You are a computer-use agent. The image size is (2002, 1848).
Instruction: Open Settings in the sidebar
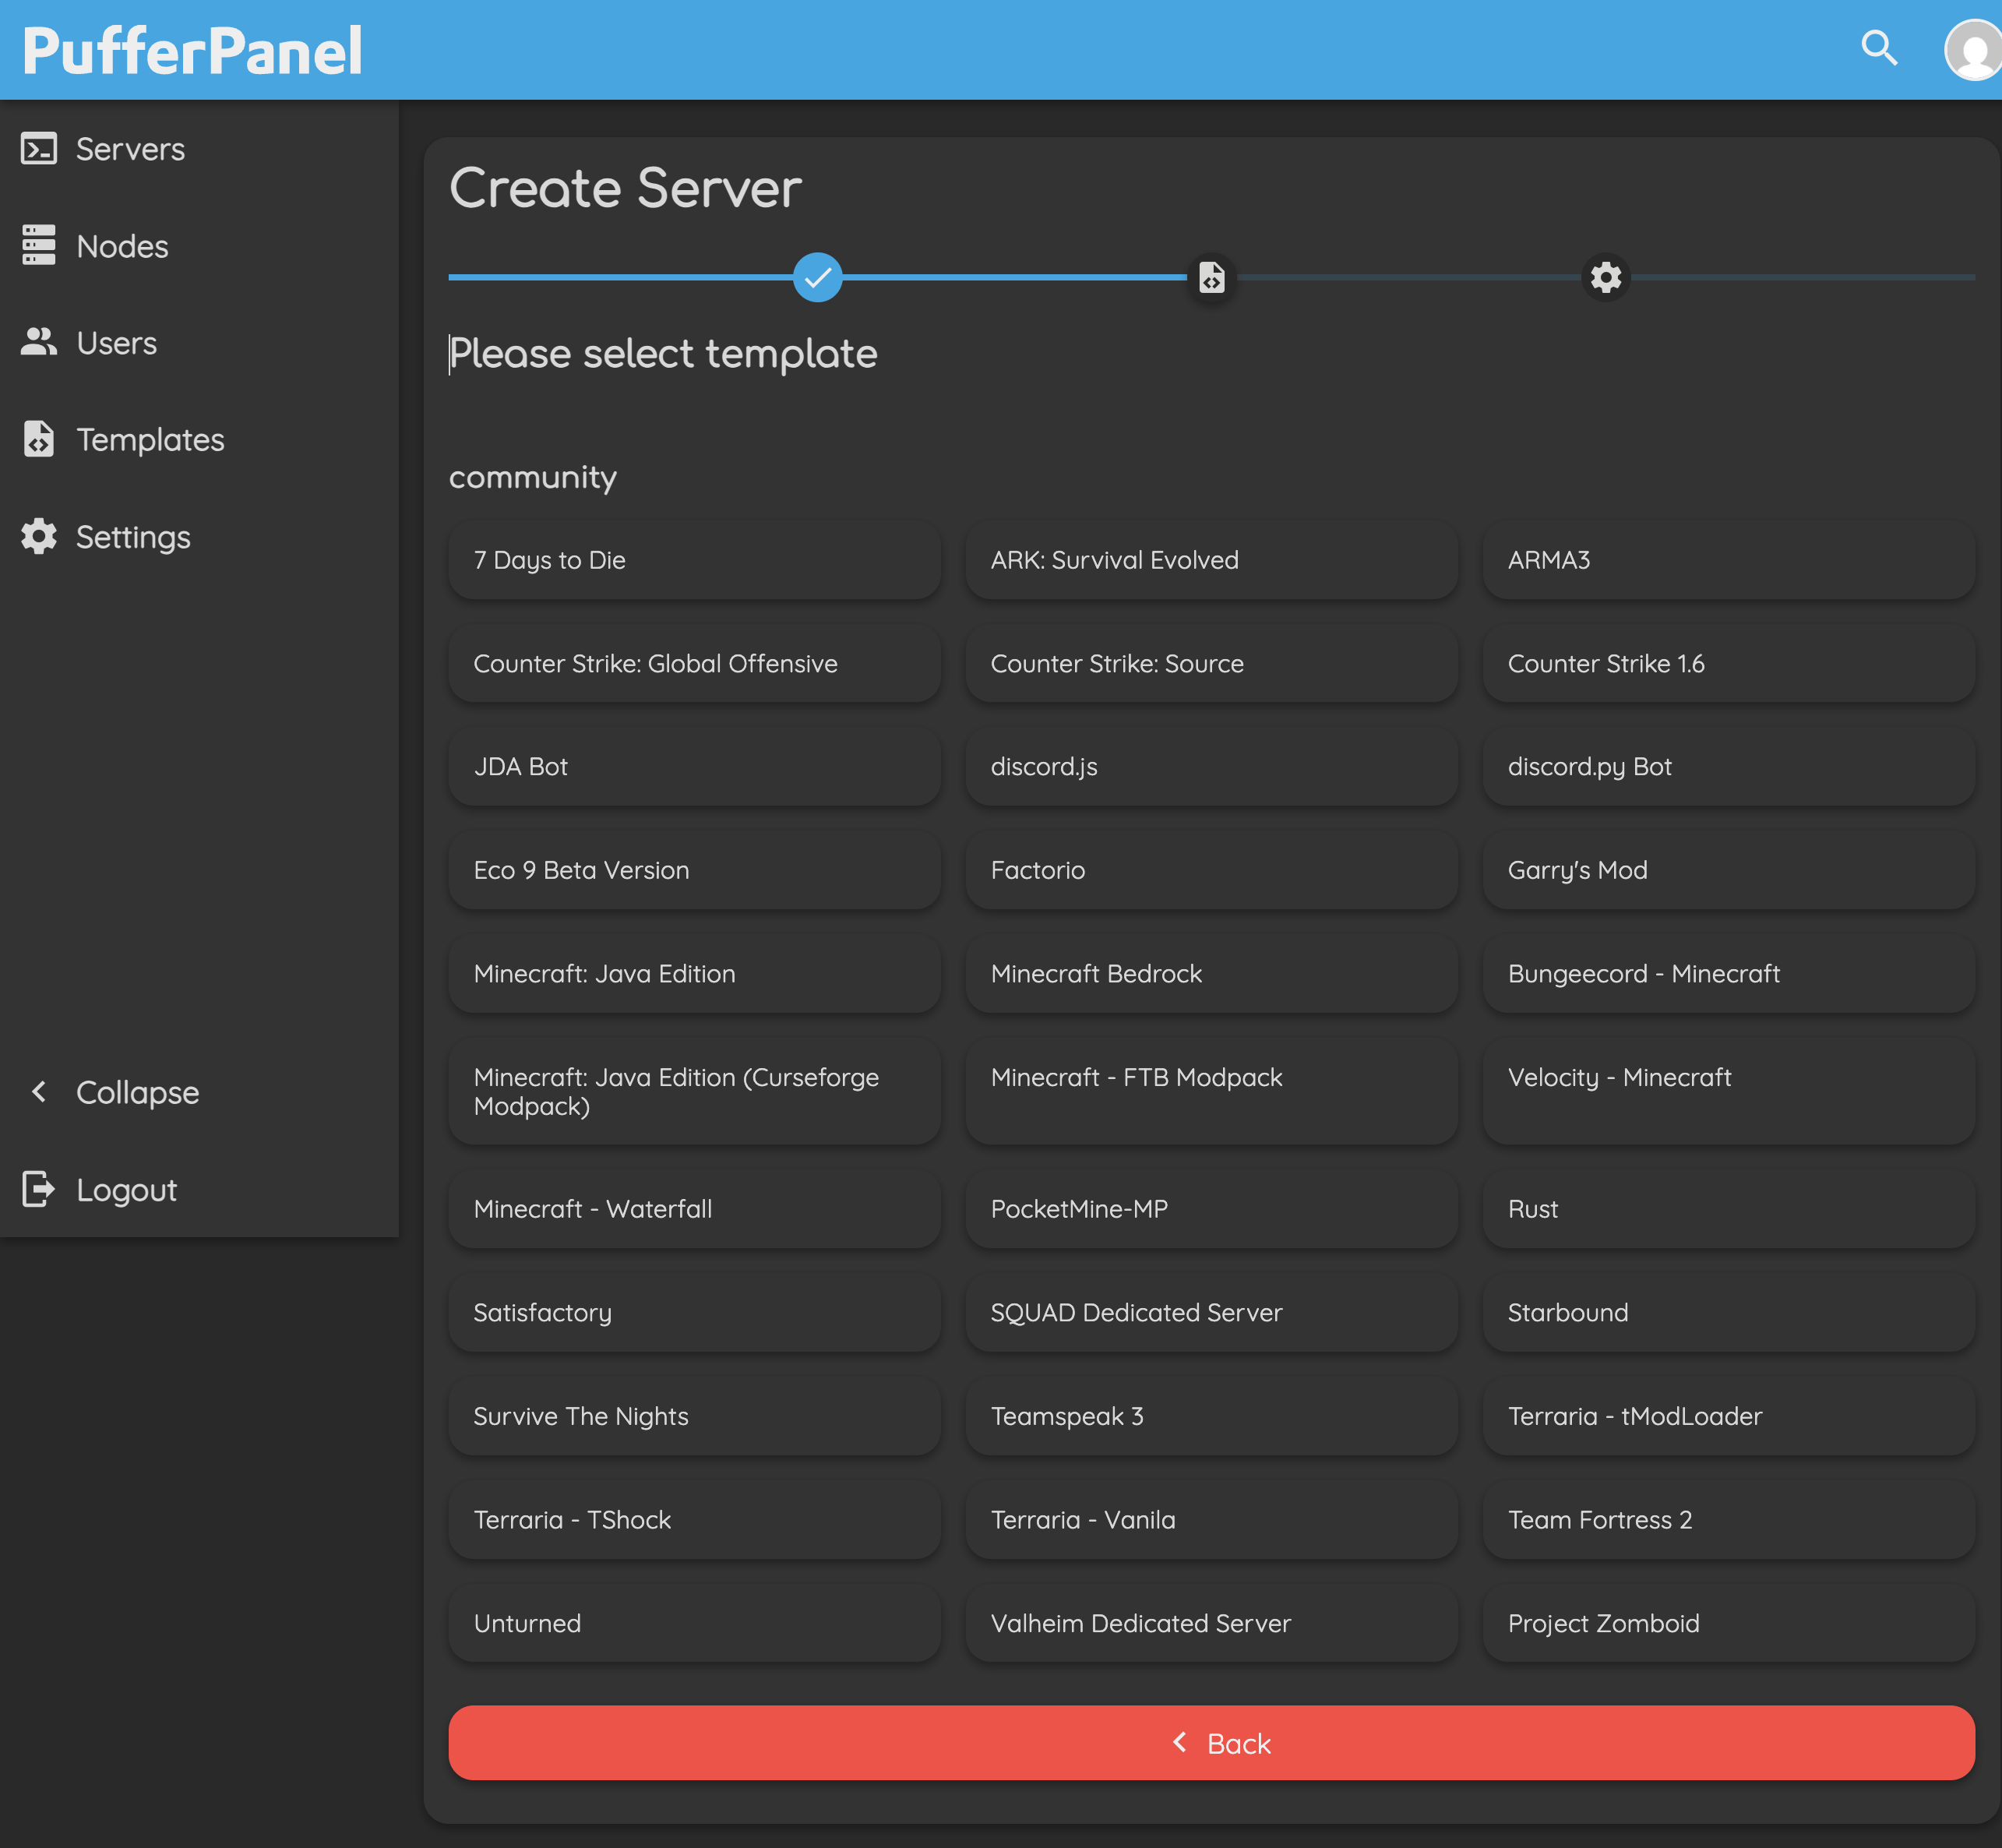pyautogui.click(x=199, y=537)
